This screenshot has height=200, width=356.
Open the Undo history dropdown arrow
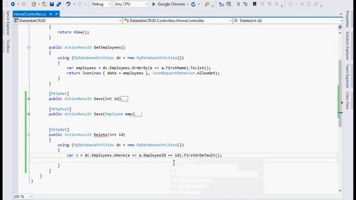point(74,4)
